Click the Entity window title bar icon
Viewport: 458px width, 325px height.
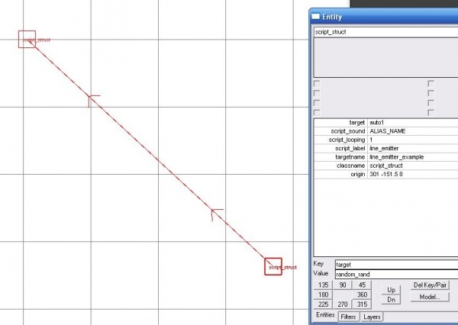tap(317, 18)
